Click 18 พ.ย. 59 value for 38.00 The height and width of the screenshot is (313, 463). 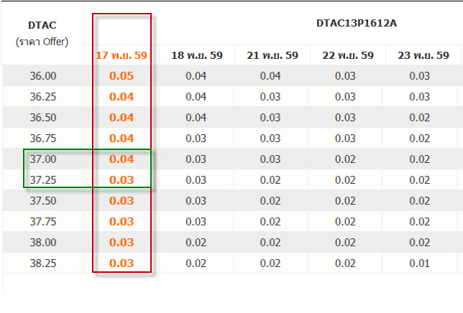click(x=196, y=242)
